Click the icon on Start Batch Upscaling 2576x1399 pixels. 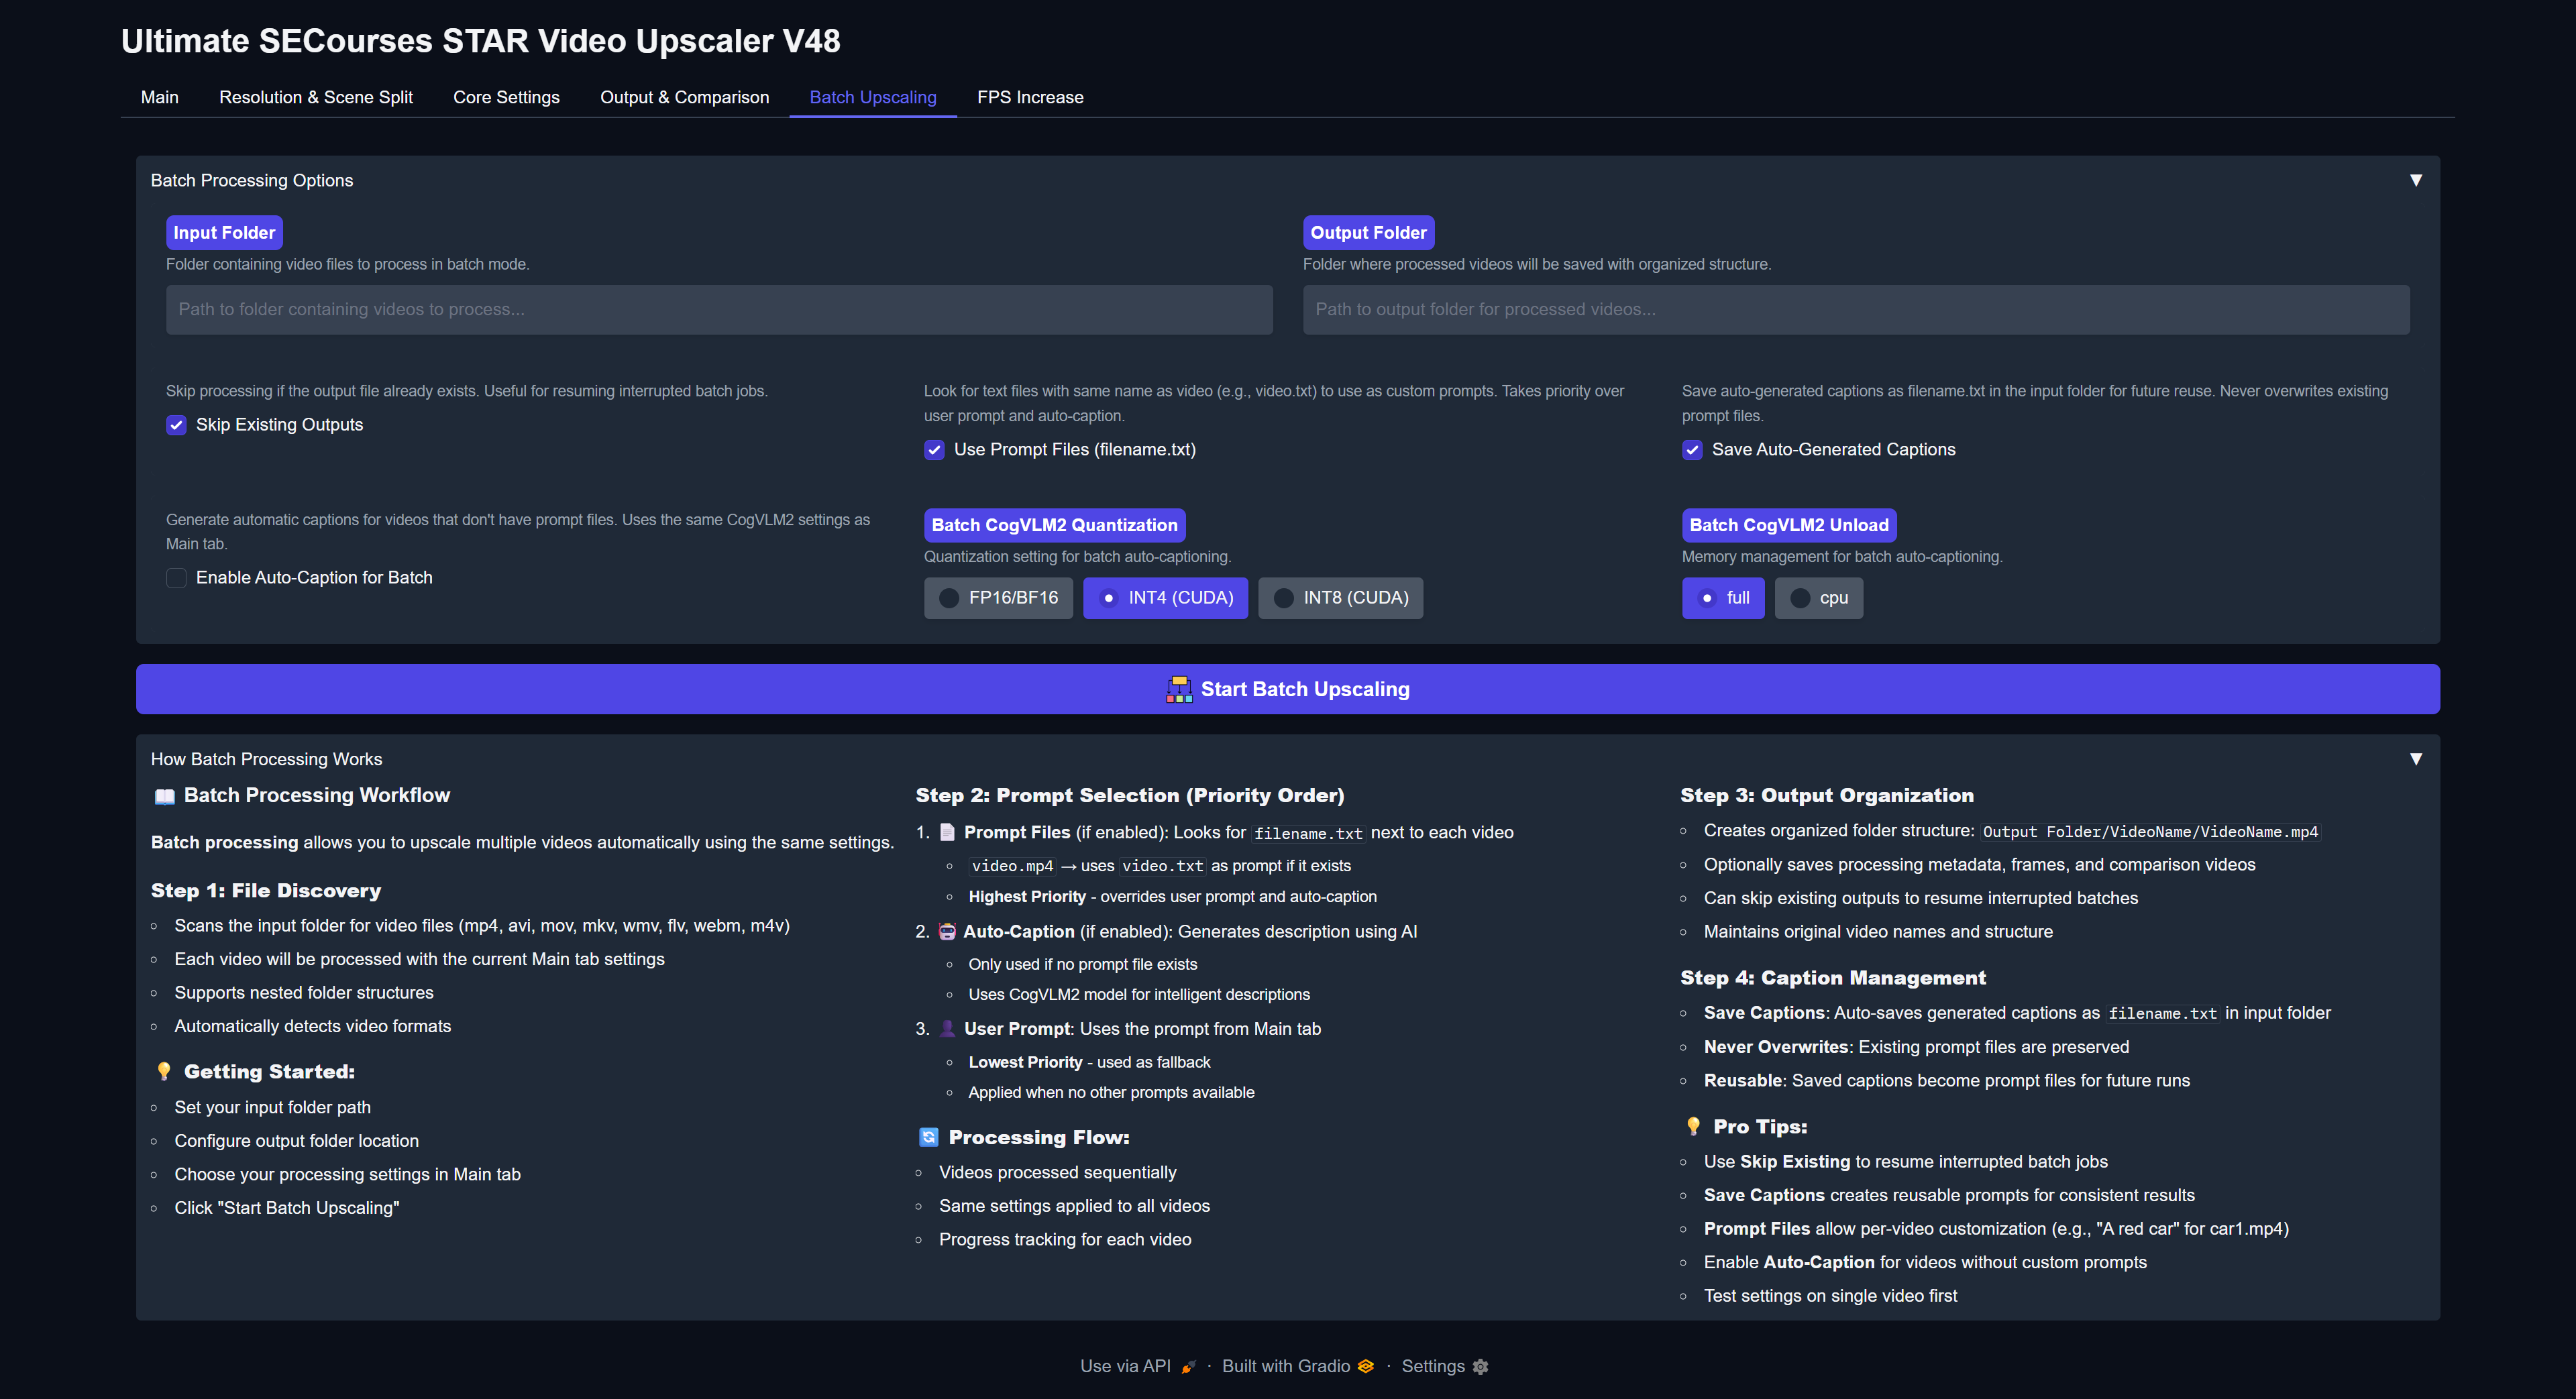(x=1179, y=689)
